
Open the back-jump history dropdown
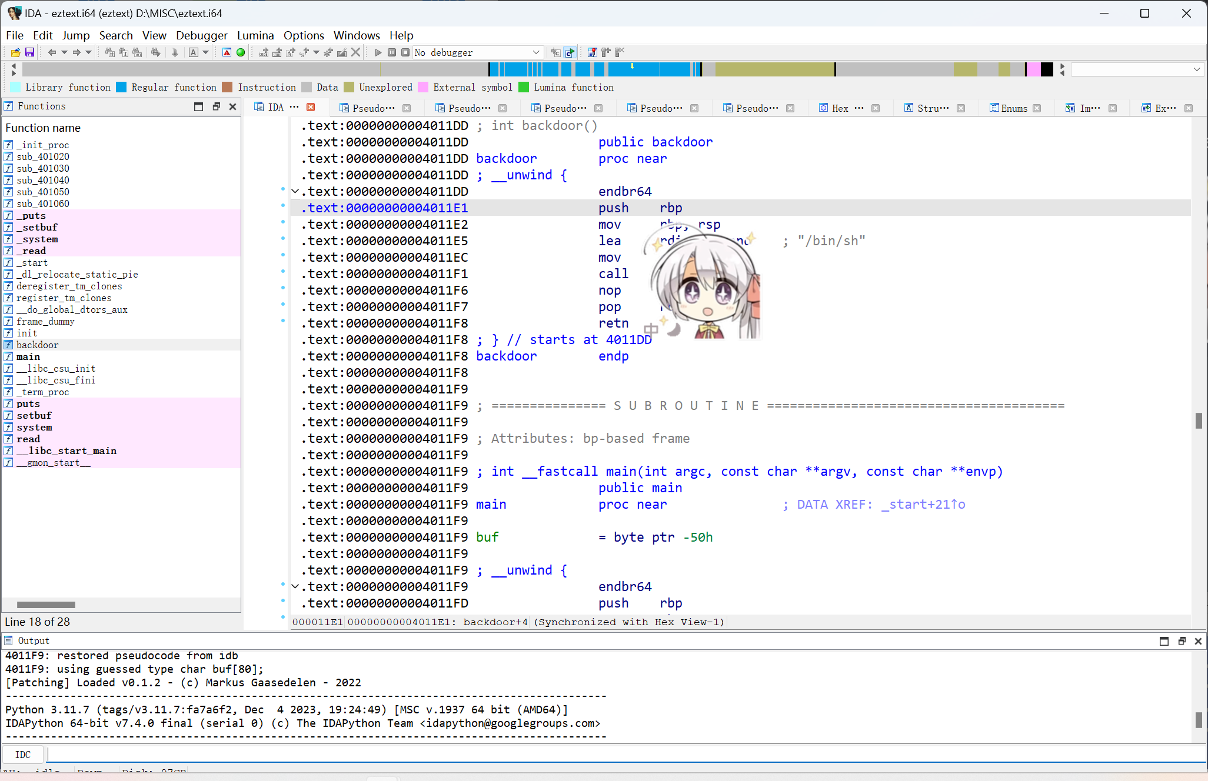tap(64, 52)
